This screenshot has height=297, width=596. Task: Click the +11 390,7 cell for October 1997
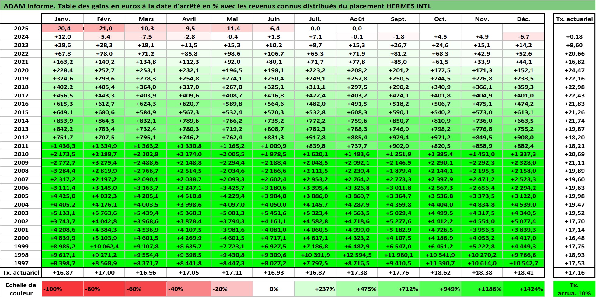click(440, 263)
